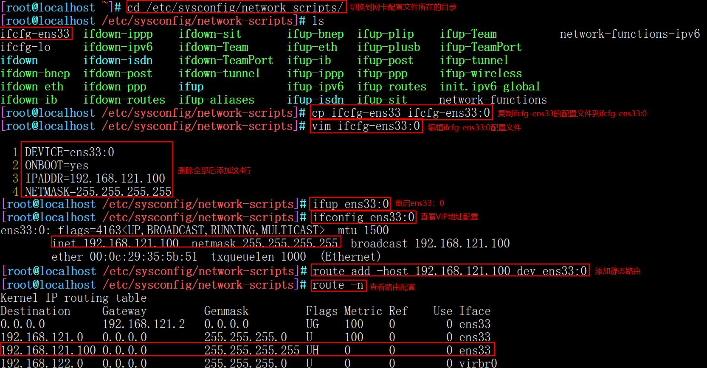
Task: Click the UH flag in routing table
Action: click(313, 350)
